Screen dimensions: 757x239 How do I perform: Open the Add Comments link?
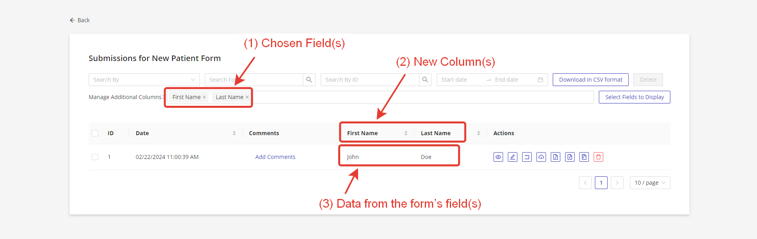click(x=275, y=157)
